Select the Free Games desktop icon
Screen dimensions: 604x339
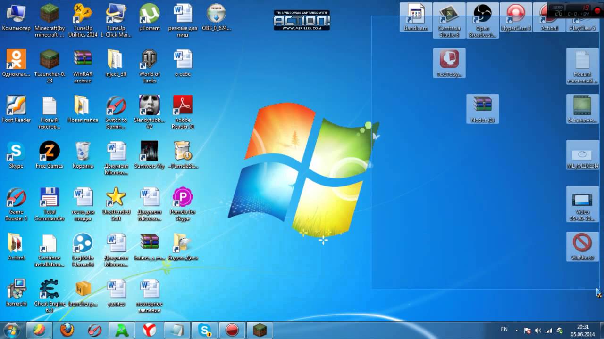click(x=50, y=155)
